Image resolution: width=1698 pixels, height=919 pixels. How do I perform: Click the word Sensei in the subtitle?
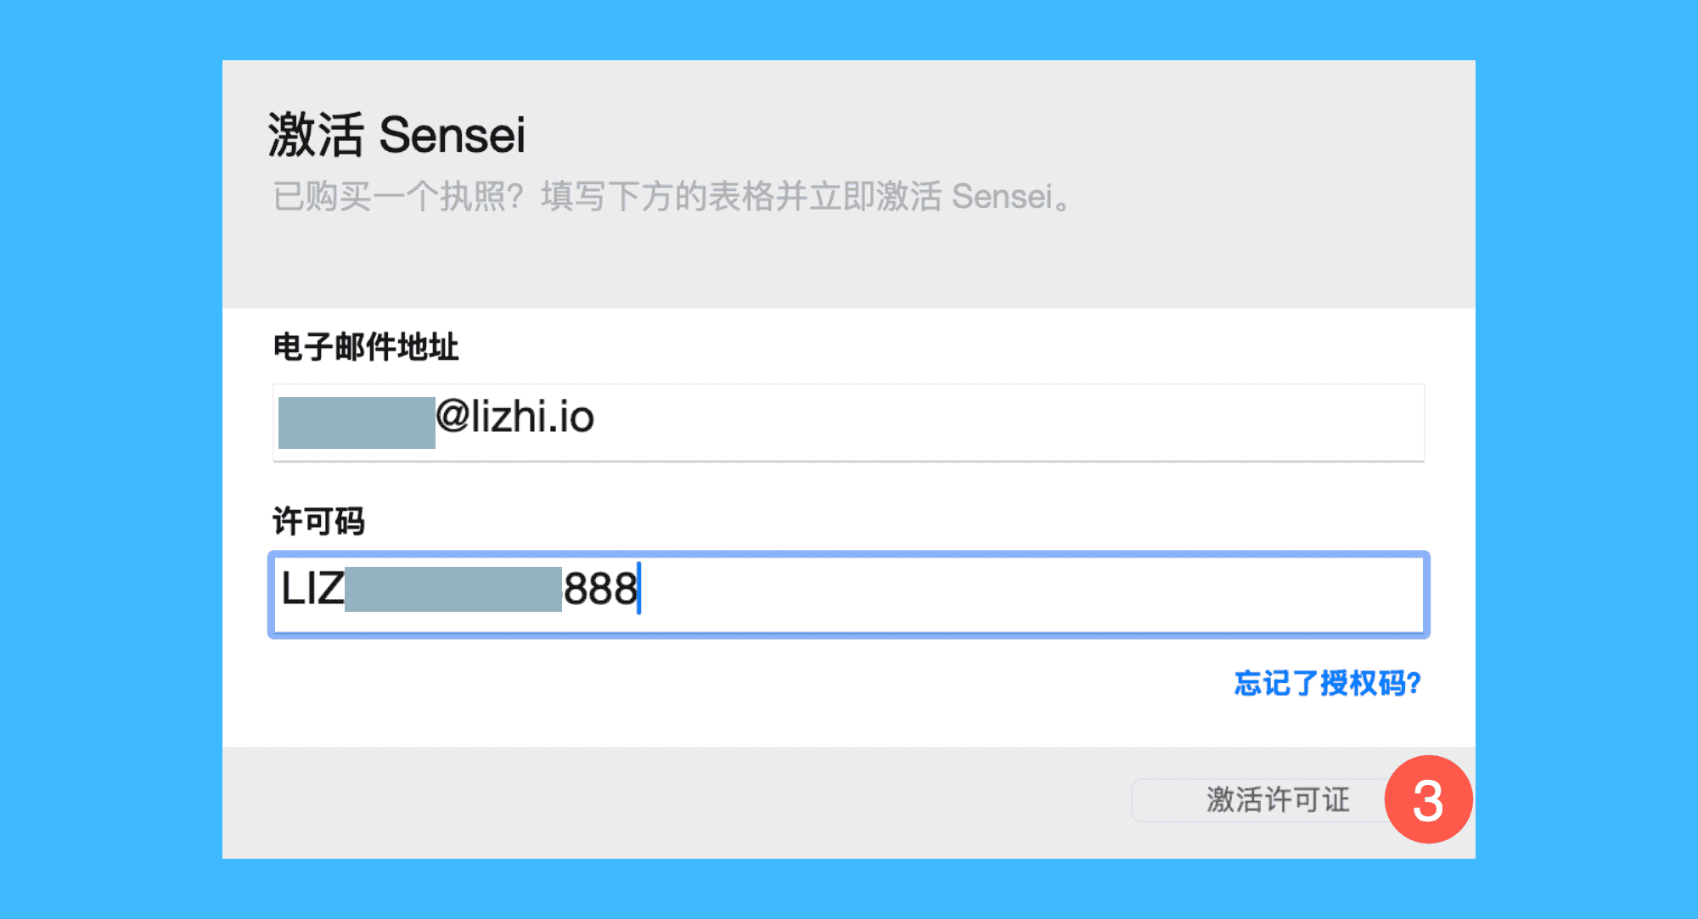tap(1002, 197)
